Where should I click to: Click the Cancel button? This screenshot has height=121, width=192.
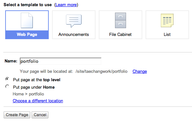click(40, 115)
